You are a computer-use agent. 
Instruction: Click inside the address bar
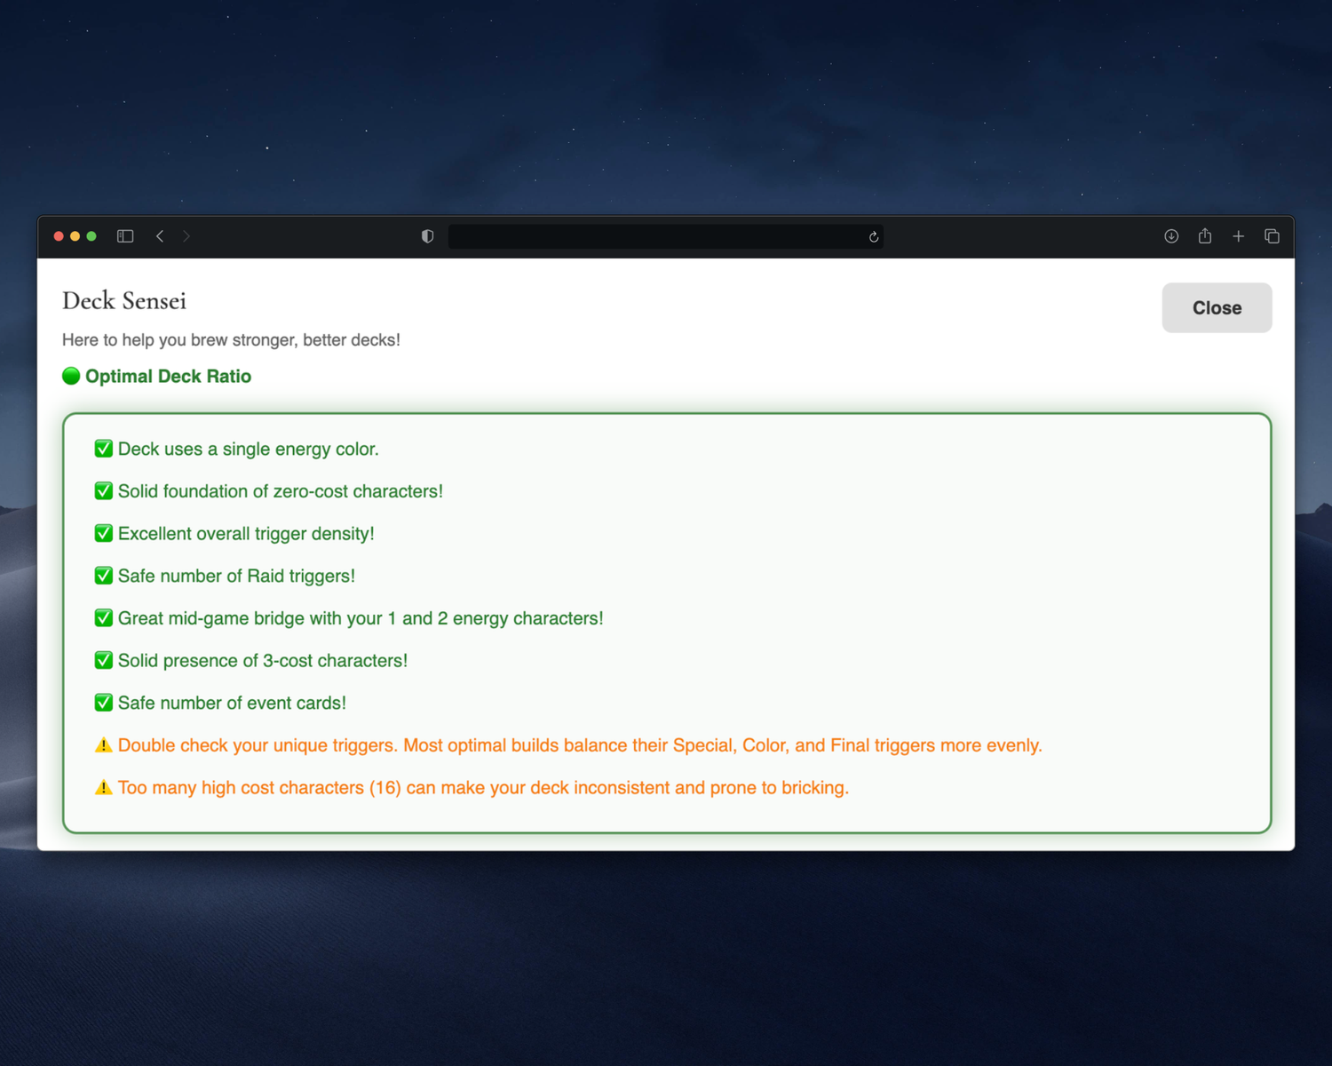click(x=666, y=236)
